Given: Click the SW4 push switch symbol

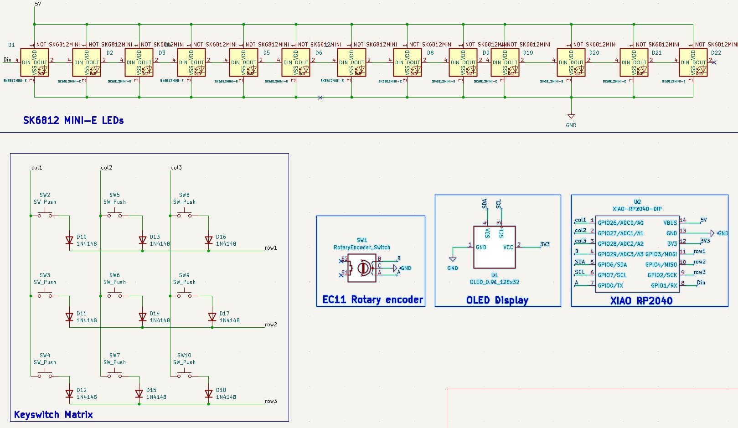Looking at the screenshot, I should (x=45, y=374).
